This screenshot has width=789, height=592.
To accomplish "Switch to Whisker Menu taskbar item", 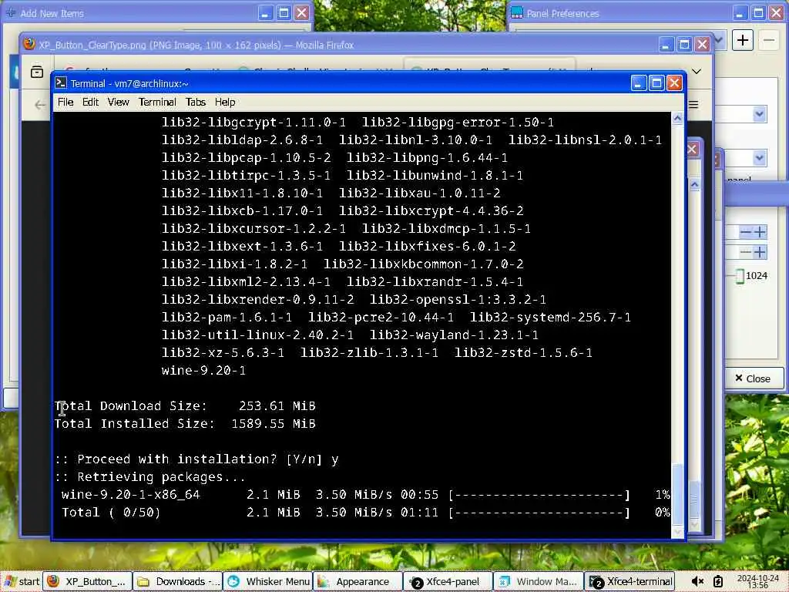I will (267, 581).
